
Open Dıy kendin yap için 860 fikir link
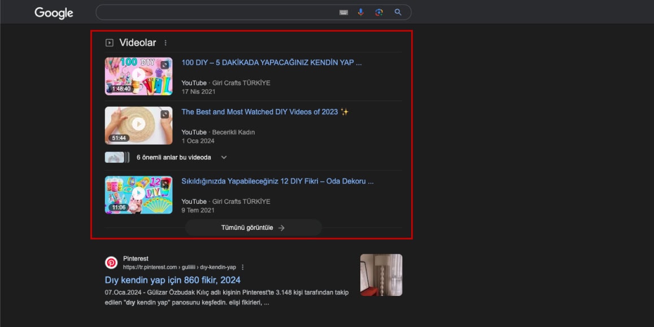tap(173, 280)
